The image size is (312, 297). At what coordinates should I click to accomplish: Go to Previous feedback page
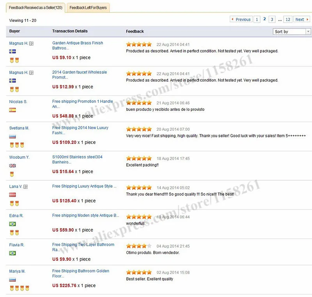[x=241, y=19]
